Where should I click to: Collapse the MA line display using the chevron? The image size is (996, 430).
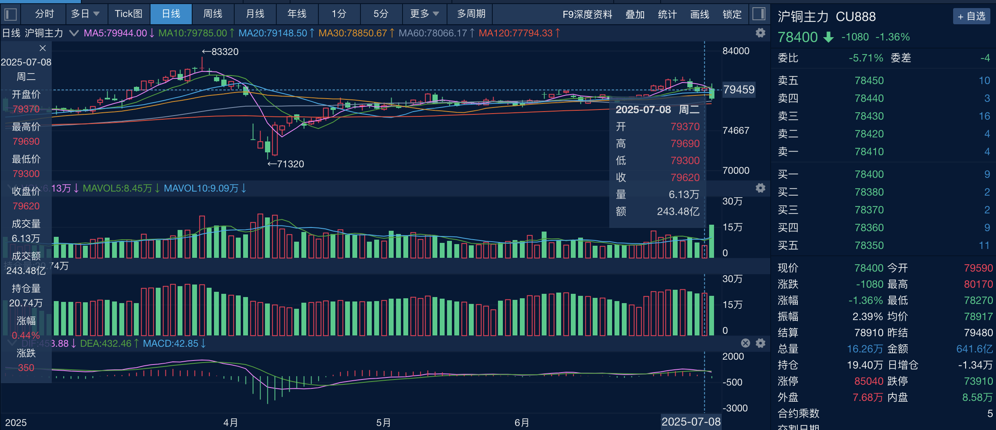click(x=74, y=34)
